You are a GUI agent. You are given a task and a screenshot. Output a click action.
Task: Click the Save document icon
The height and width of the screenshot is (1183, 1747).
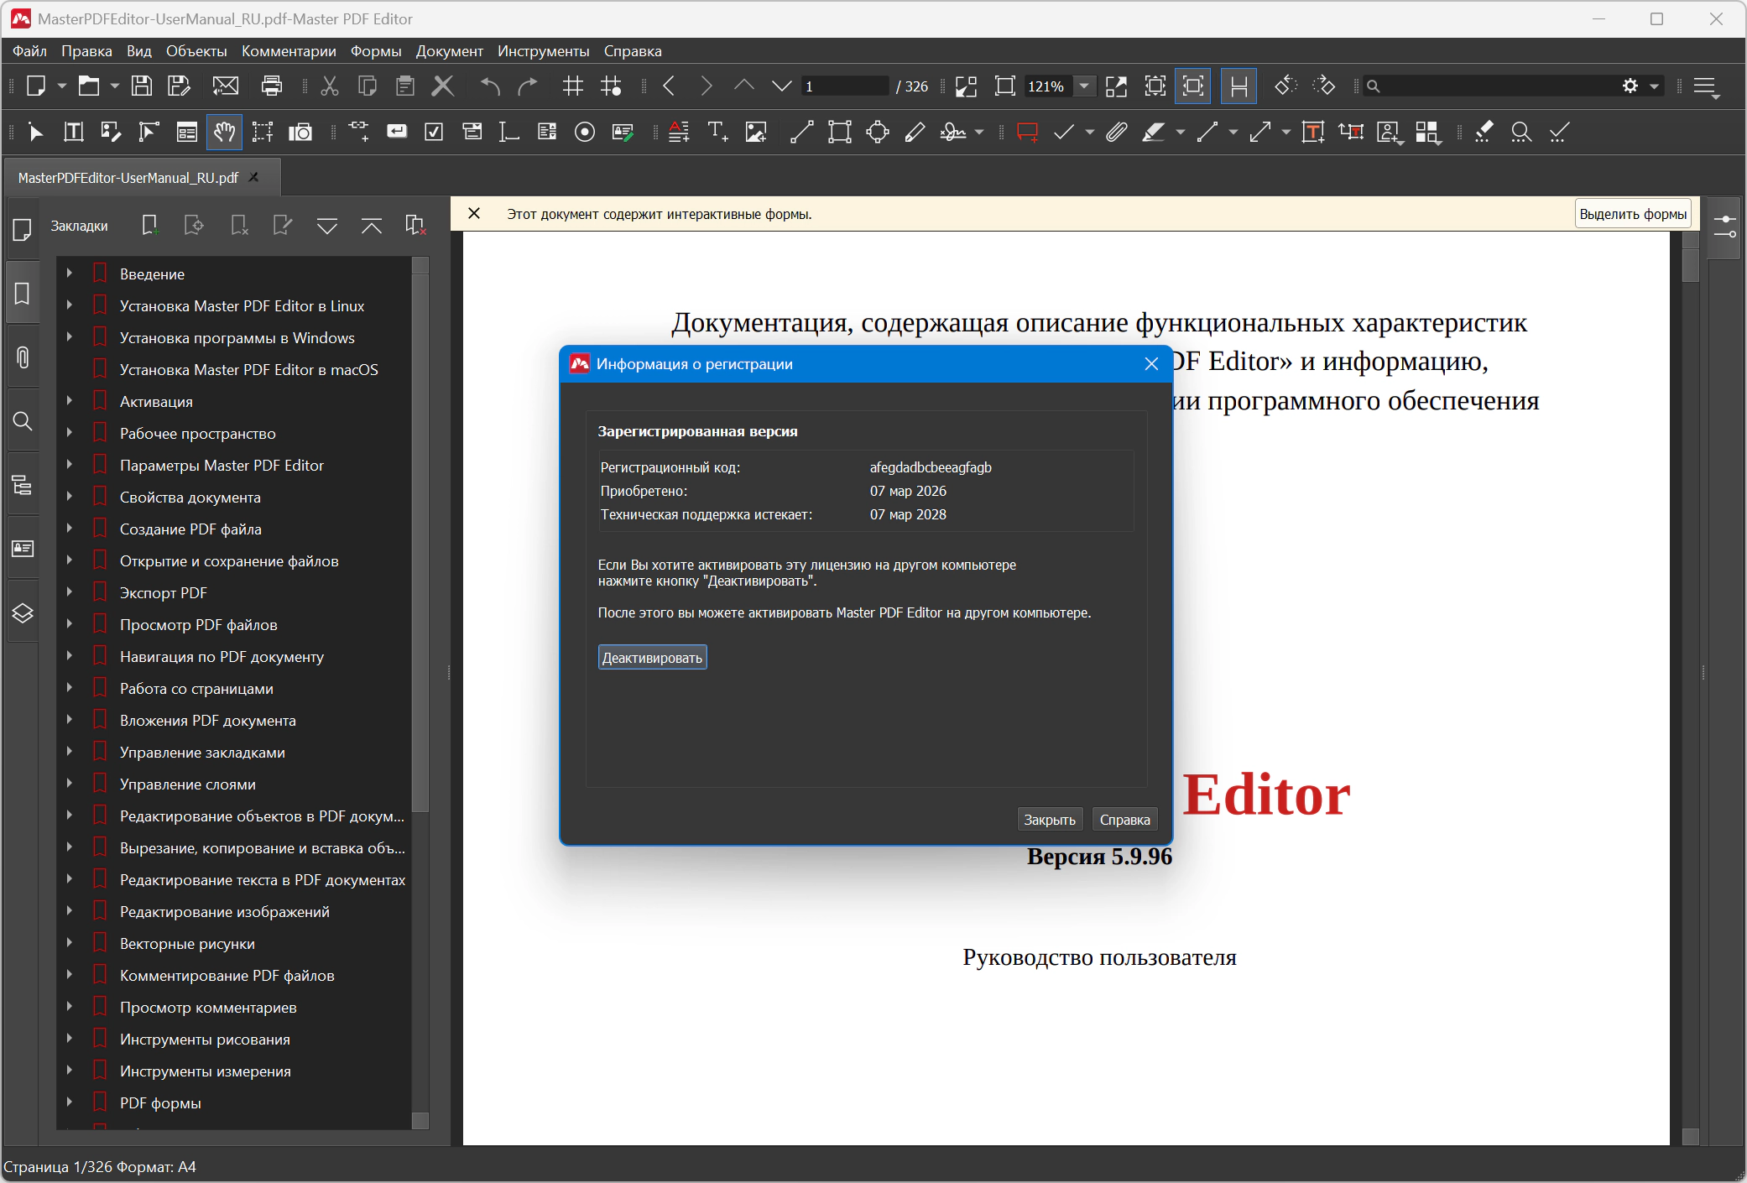pos(142,86)
